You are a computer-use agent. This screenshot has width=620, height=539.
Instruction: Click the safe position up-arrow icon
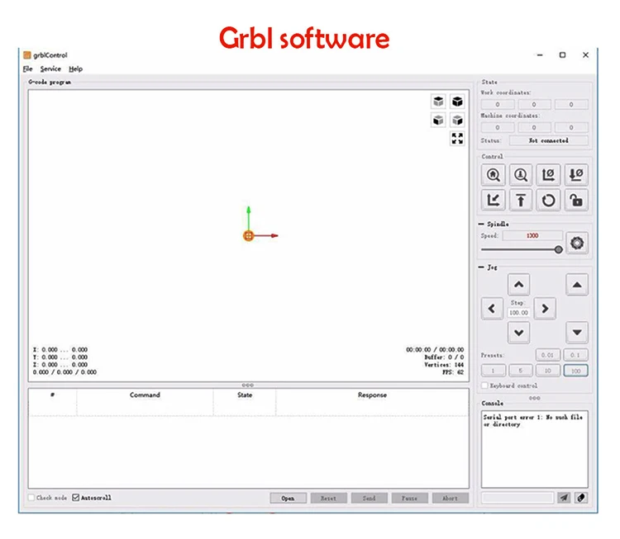pyautogui.click(x=521, y=201)
